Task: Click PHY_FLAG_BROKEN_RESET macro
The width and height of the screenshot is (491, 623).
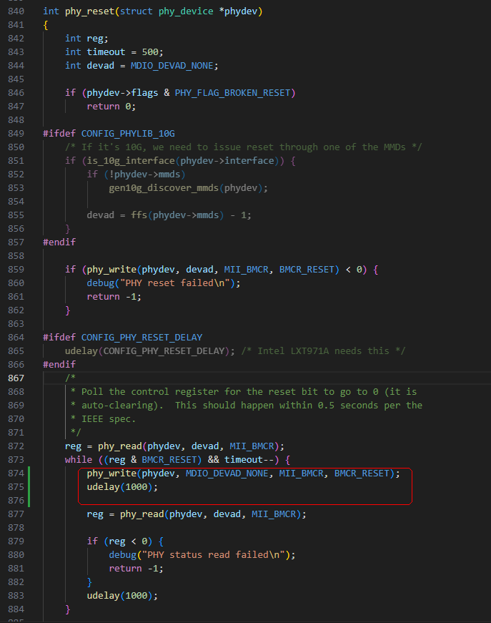Action: pos(233,92)
